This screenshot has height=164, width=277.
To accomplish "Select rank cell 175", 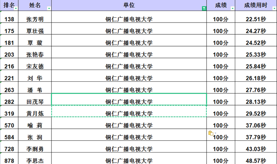I will [x=9, y=29].
